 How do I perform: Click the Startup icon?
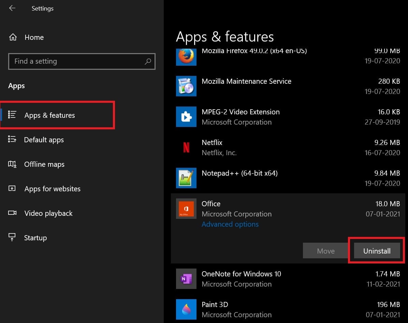[x=12, y=237]
